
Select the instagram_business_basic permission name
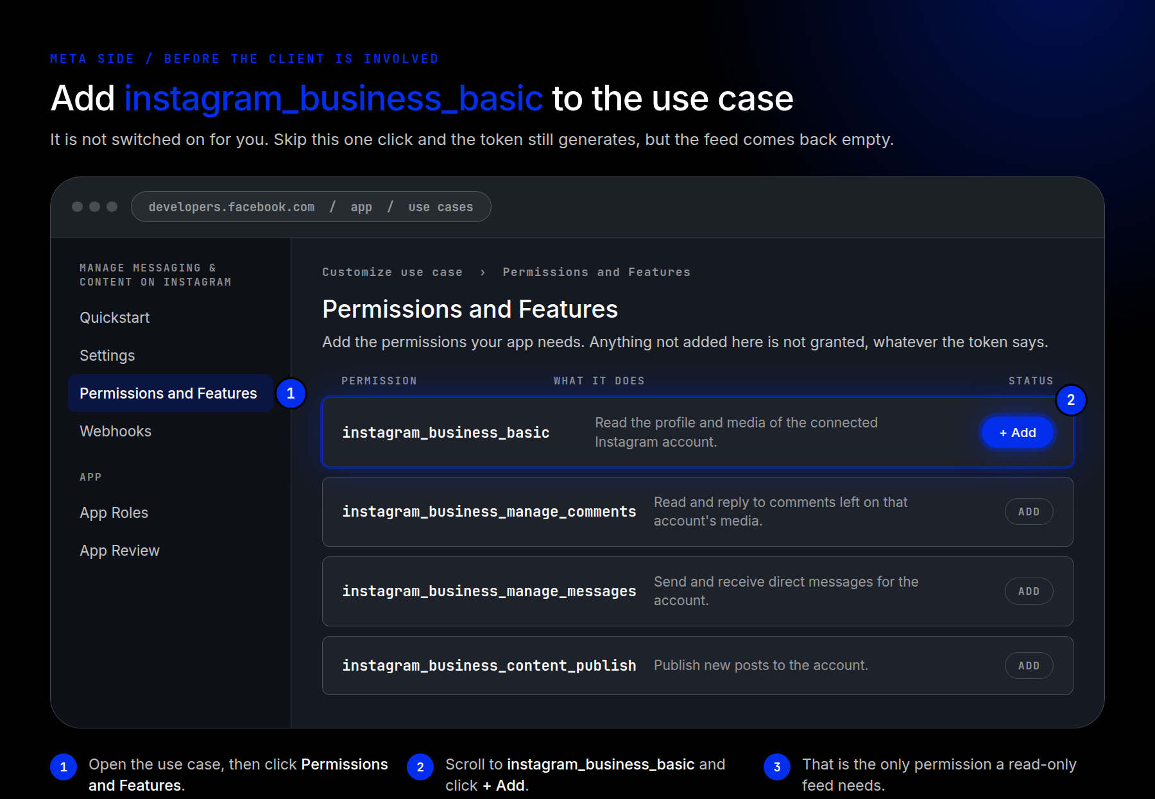pos(445,433)
